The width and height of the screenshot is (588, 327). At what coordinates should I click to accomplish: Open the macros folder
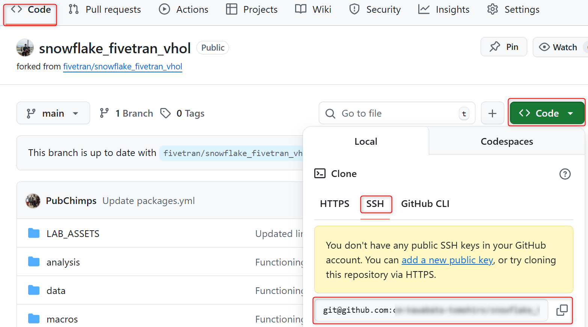(x=62, y=319)
